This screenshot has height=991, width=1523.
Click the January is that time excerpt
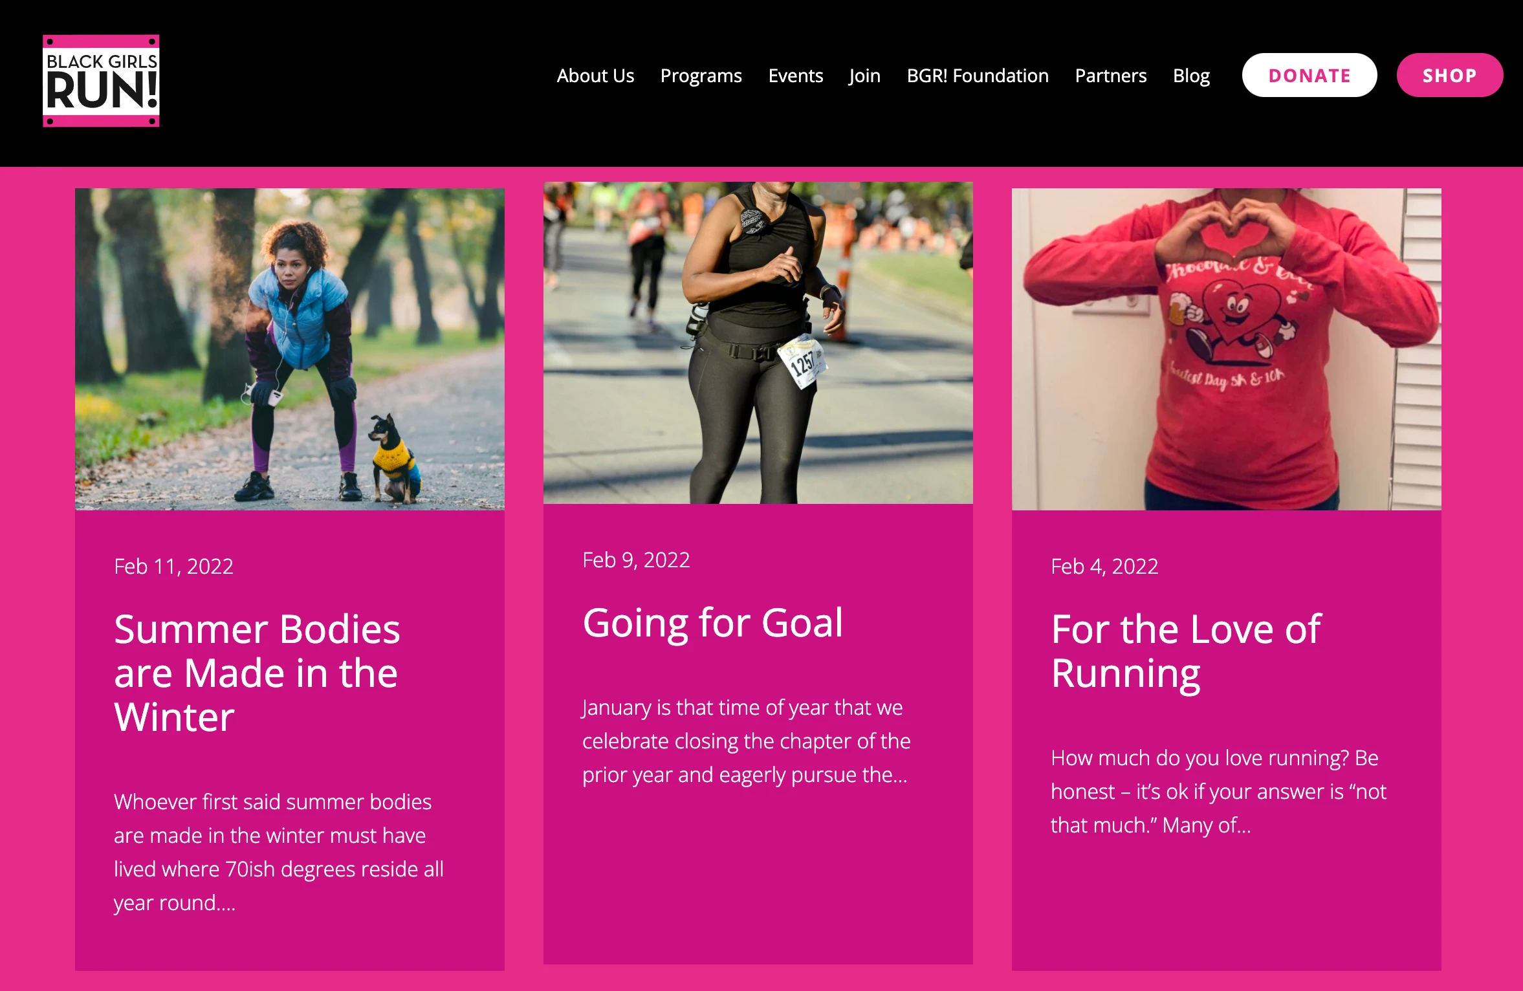click(746, 741)
